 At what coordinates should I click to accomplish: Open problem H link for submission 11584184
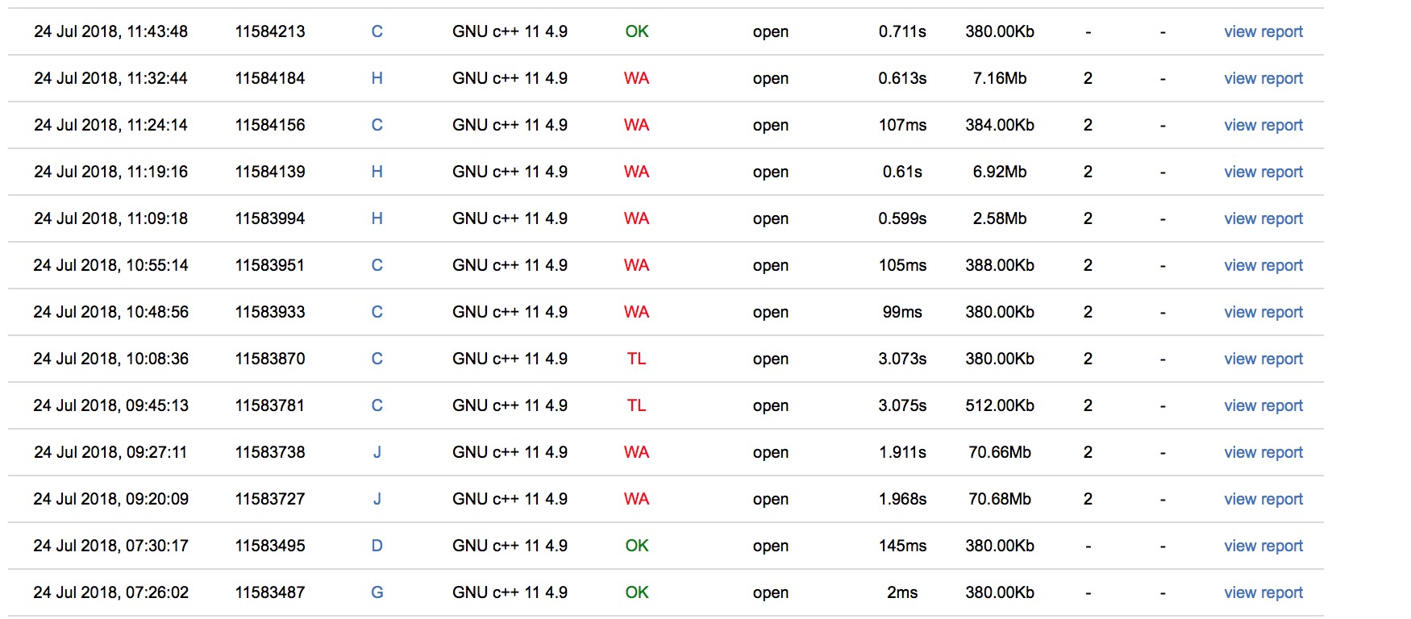tap(377, 78)
